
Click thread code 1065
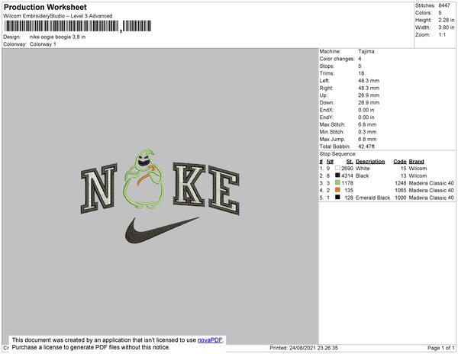tap(401, 190)
